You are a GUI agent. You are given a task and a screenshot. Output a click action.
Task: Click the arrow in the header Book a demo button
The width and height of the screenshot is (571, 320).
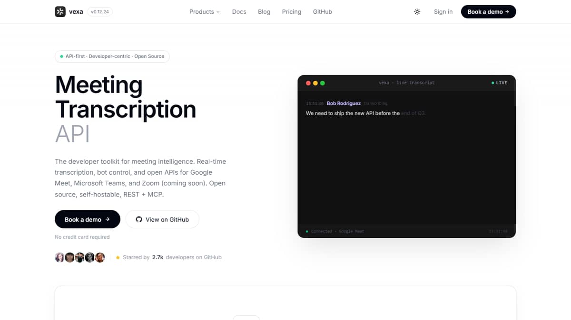point(507,12)
